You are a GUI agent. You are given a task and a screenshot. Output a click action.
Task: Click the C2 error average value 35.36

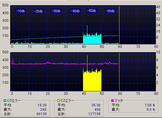[x=96, y=105]
